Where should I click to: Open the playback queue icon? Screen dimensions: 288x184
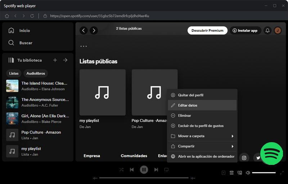coord(232,173)
